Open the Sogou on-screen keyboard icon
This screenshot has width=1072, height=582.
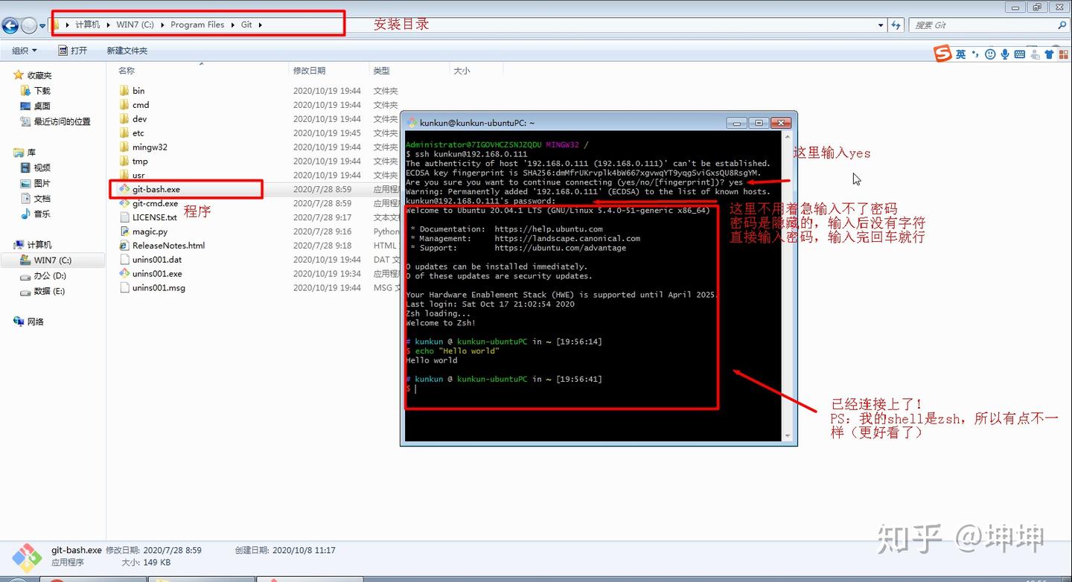pos(1020,54)
